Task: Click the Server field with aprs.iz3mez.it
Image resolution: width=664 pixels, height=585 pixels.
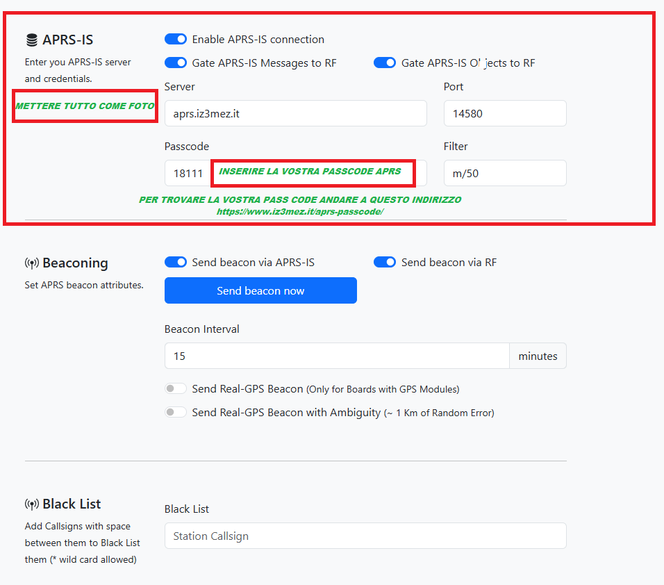Action: 295,113
